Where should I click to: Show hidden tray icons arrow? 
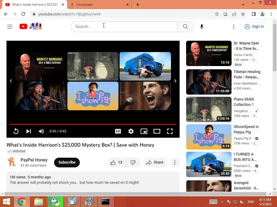tap(222, 202)
